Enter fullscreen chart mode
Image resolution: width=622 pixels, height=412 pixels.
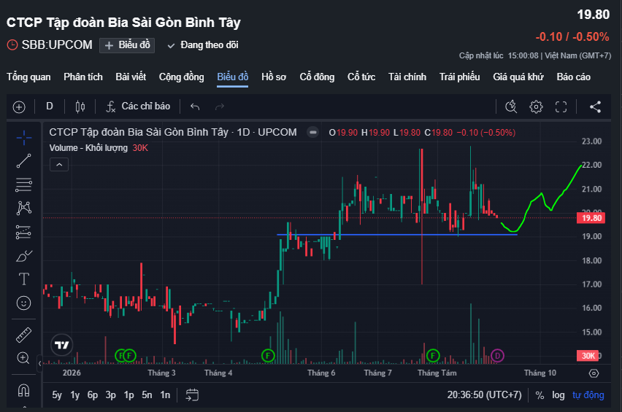(561, 106)
